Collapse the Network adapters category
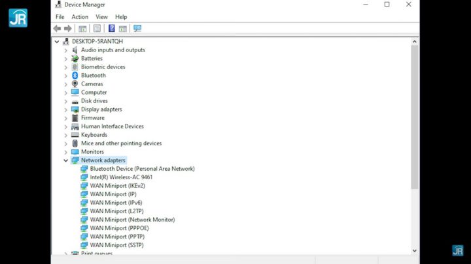The width and height of the screenshot is (471, 264). [x=65, y=160]
